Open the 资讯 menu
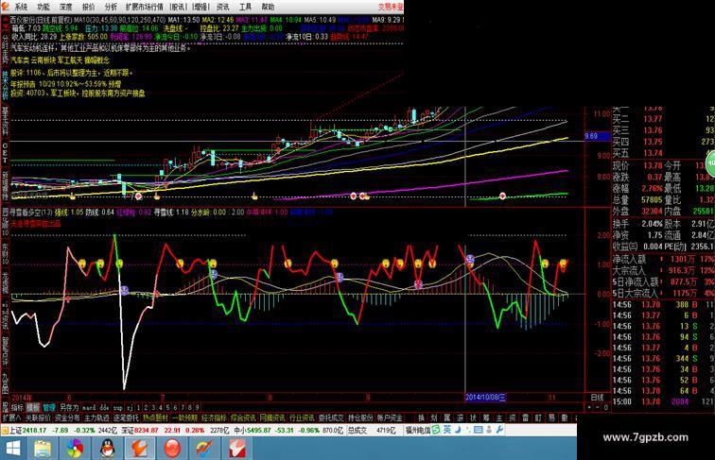 point(222,7)
